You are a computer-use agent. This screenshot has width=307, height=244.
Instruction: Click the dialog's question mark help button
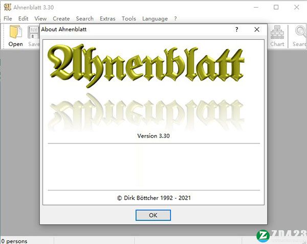coord(237,30)
